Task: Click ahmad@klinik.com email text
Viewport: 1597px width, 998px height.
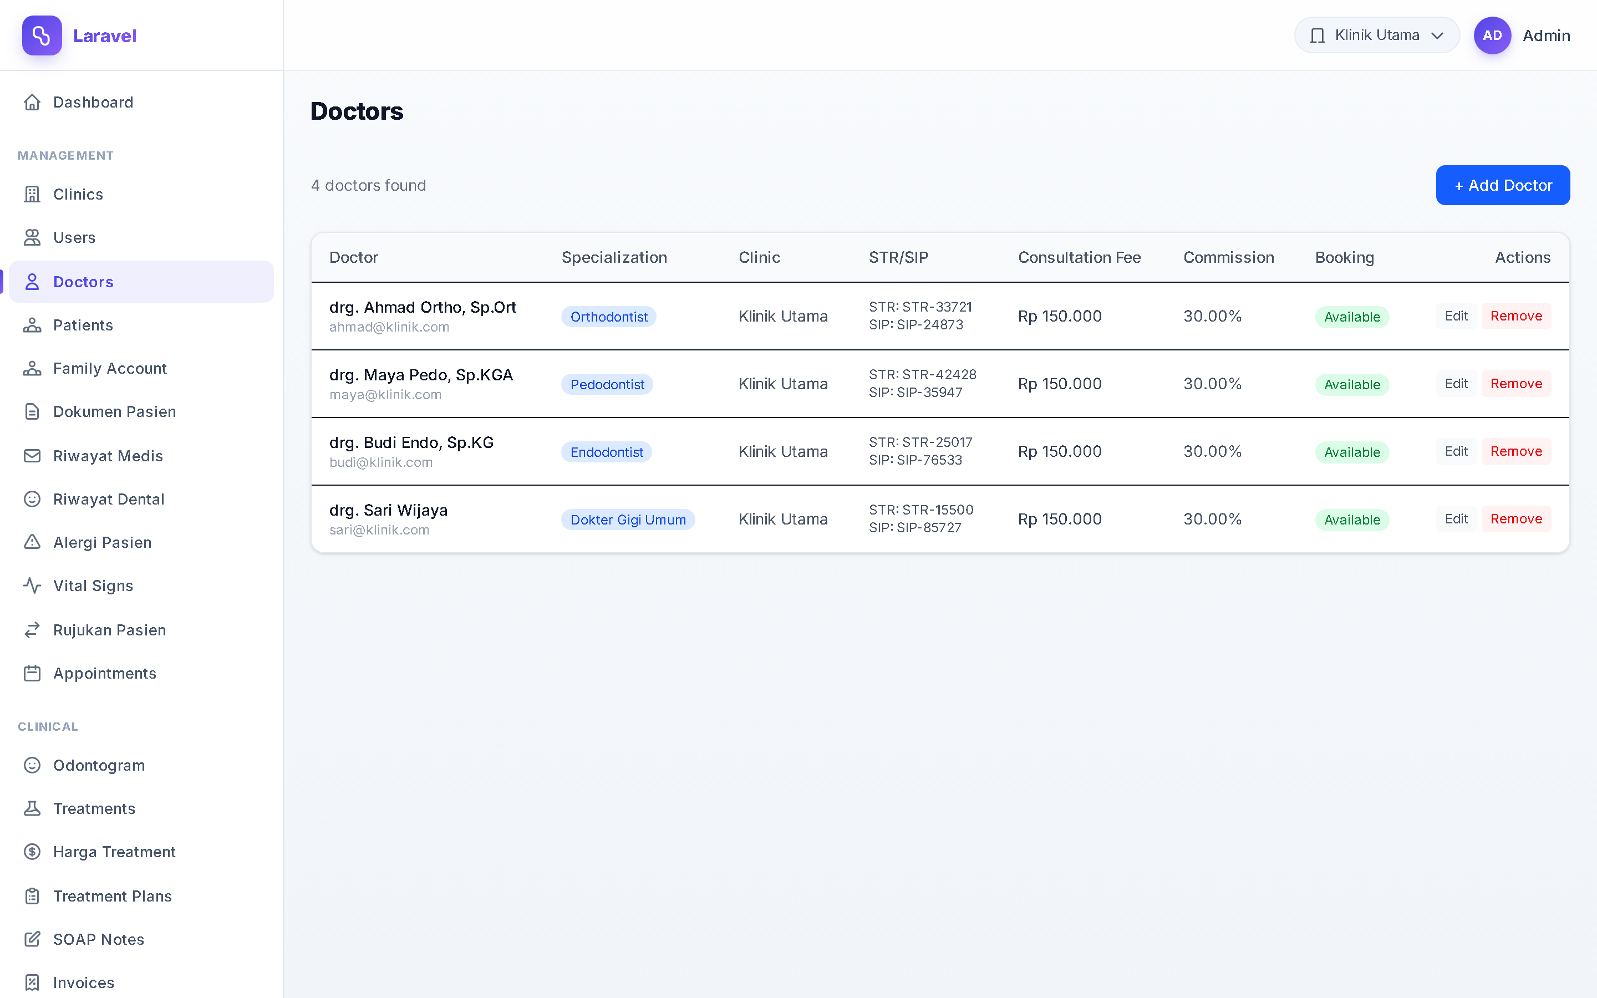Action: (x=389, y=327)
